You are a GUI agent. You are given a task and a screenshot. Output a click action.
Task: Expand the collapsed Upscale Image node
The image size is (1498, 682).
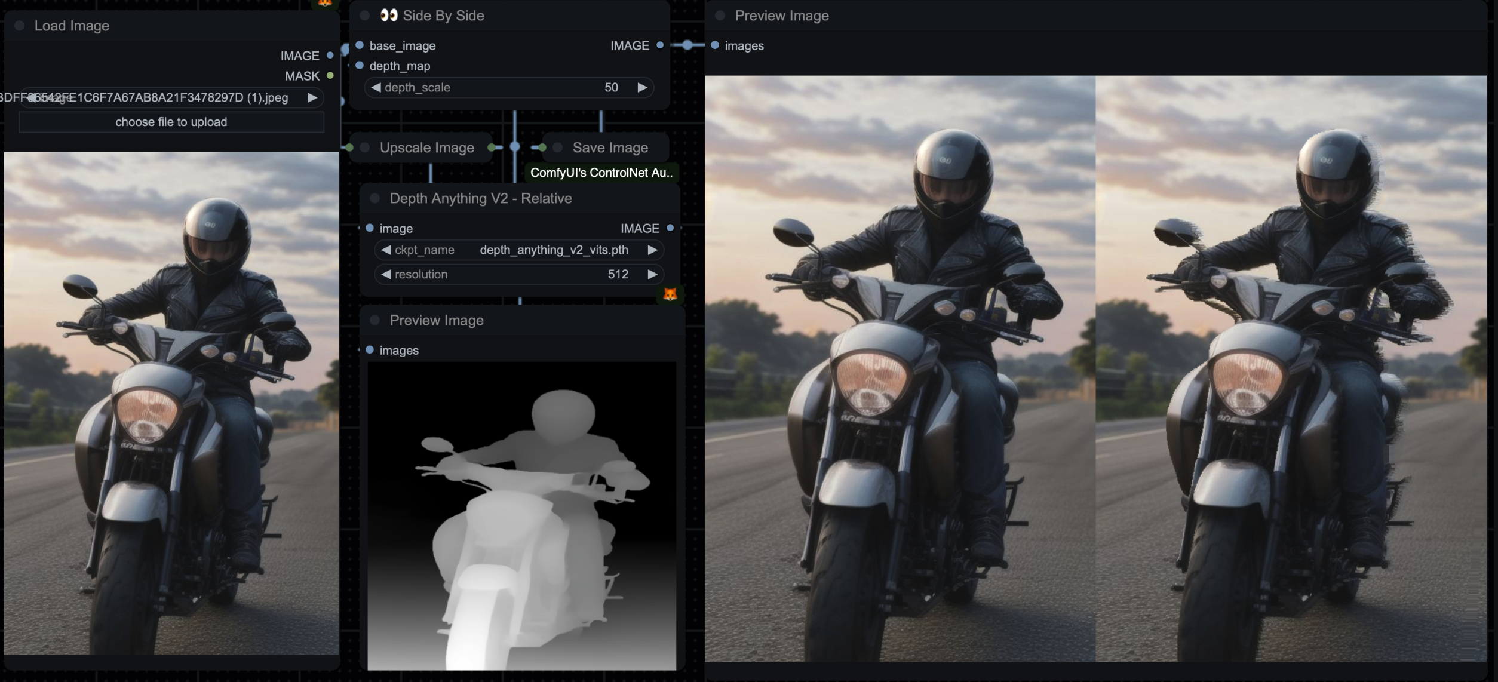pyautogui.click(x=365, y=148)
